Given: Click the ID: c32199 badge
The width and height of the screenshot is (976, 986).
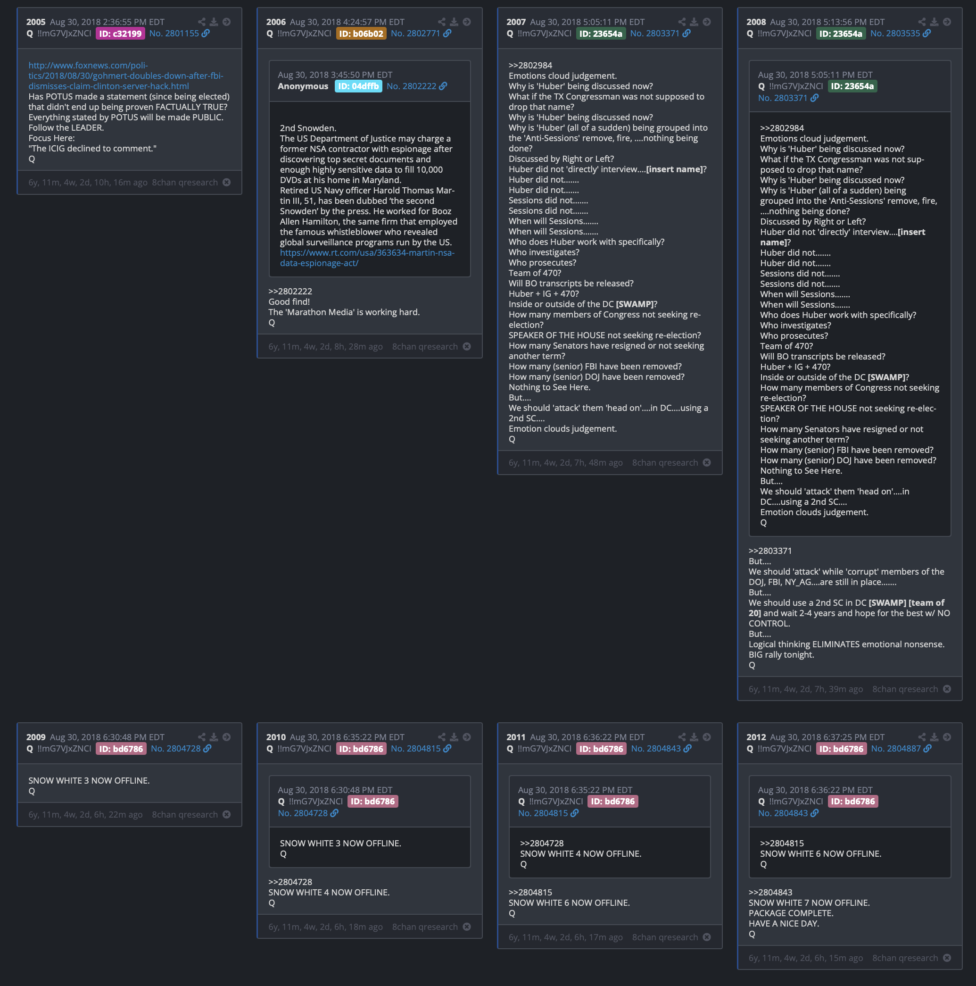Looking at the screenshot, I should pyautogui.click(x=120, y=33).
